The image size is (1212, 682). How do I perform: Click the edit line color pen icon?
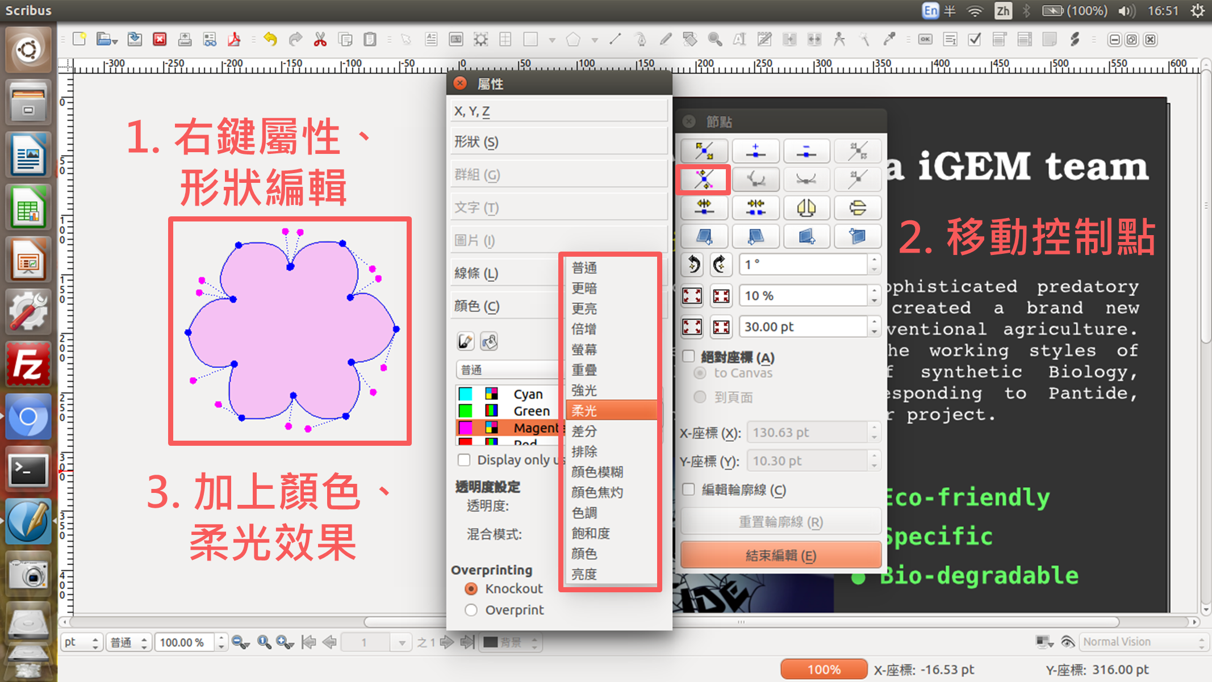[465, 341]
